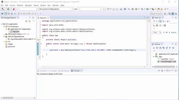Open the Navigate menu
179x100 pixels.
click(28, 5)
